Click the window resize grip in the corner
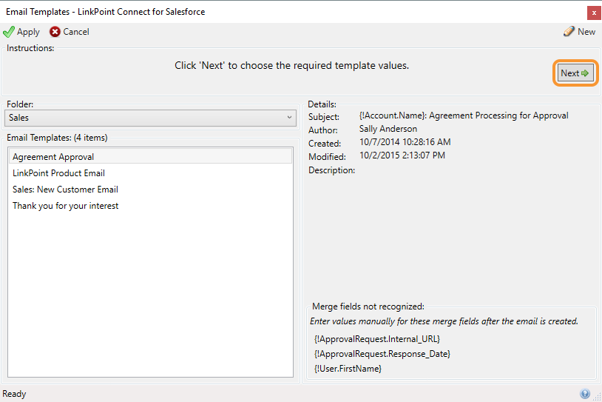The width and height of the screenshot is (602, 402). [598, 397]
